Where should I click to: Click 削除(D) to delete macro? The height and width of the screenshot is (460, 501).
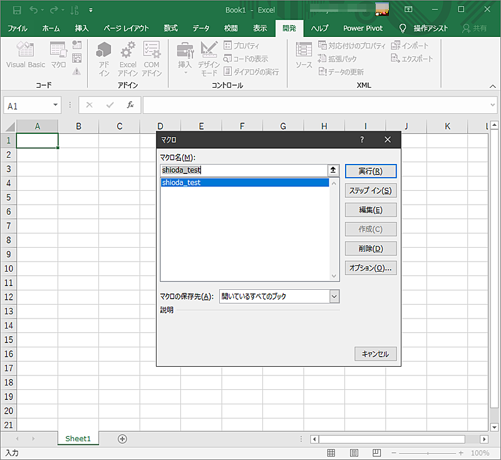coord(371,248)
